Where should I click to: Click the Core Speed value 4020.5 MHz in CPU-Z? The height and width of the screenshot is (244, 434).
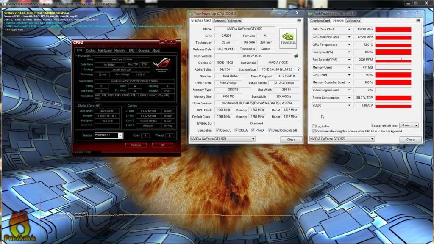click(107, 111)
